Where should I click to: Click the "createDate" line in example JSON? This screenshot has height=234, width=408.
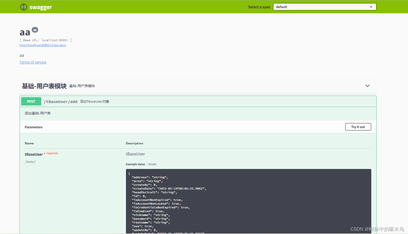pyautogui.click(x=169, y=189)
